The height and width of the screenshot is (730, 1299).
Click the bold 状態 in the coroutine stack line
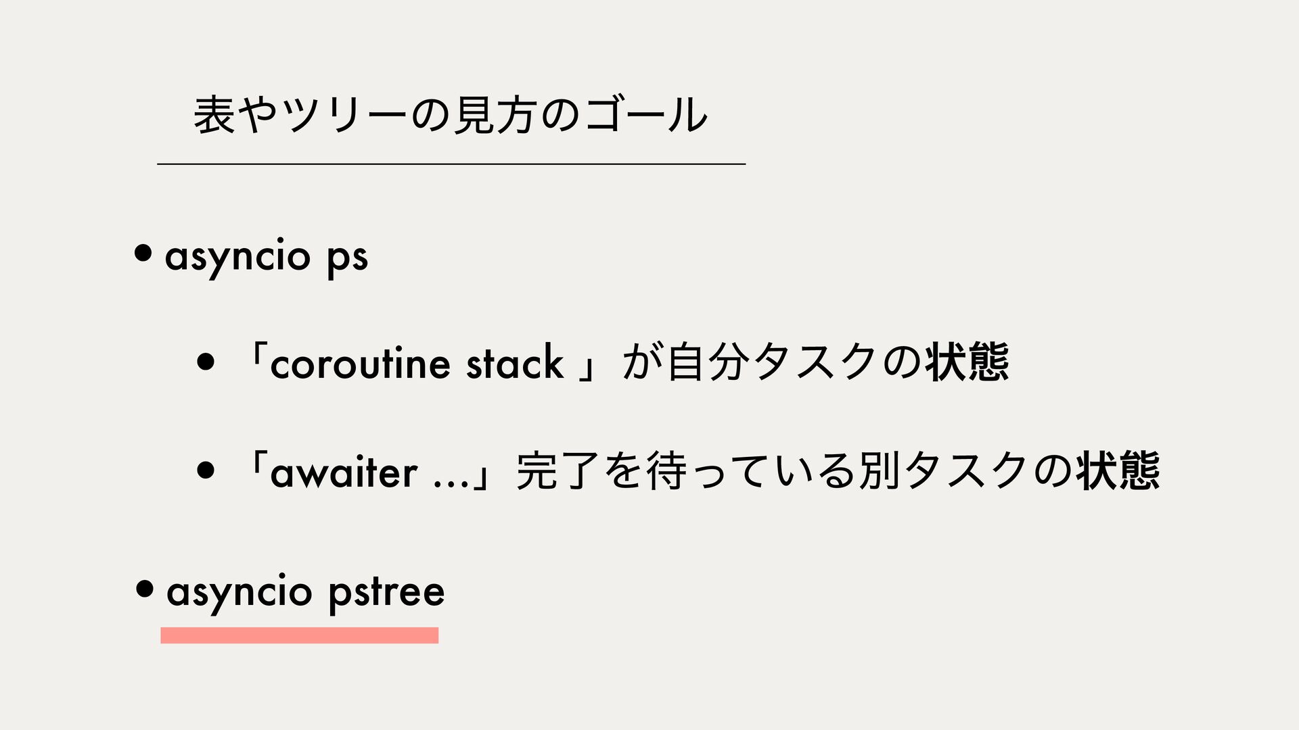968,362
